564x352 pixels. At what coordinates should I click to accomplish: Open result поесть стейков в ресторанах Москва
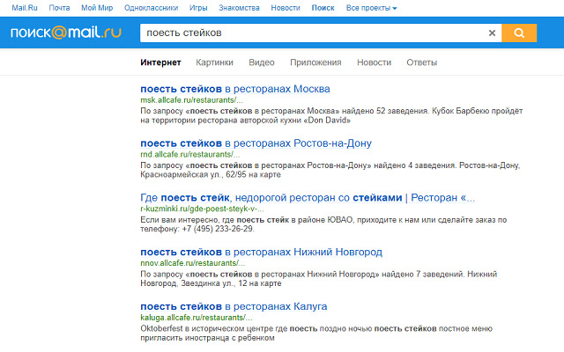(x=235, y=89)
